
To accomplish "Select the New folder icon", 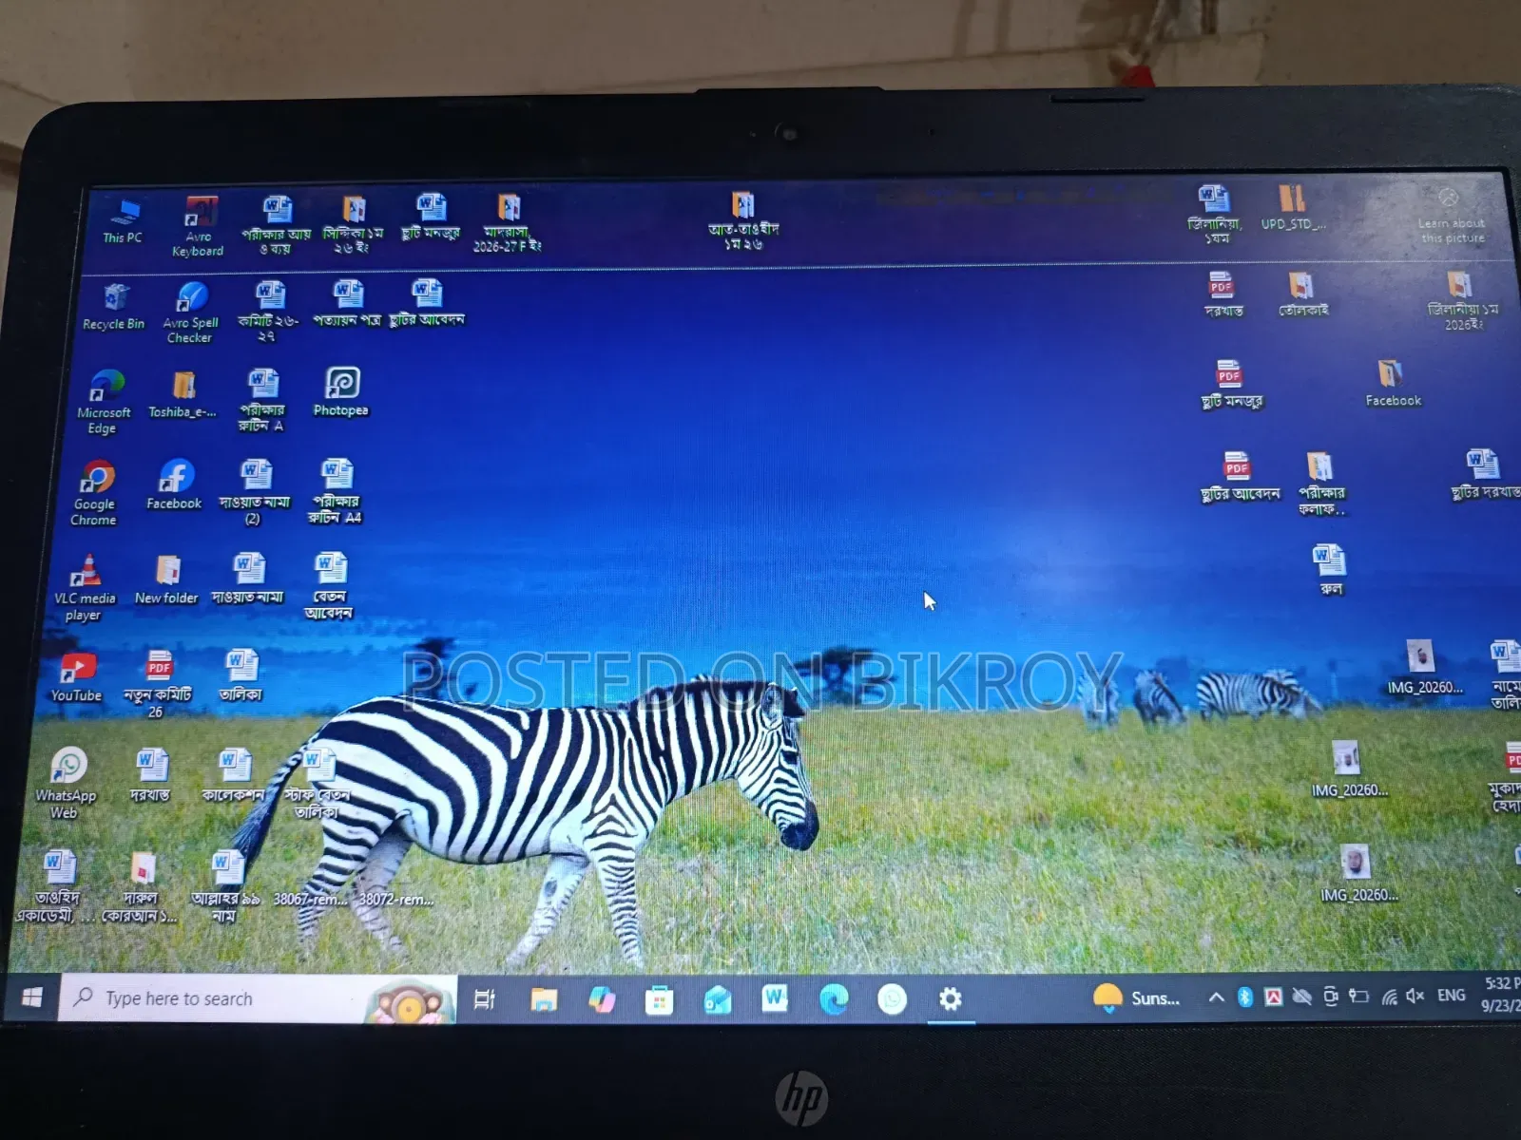I will [167, 579].
